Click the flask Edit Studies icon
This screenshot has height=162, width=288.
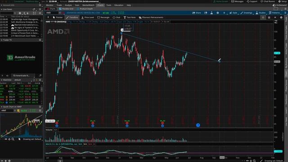[x=211, y=13]
